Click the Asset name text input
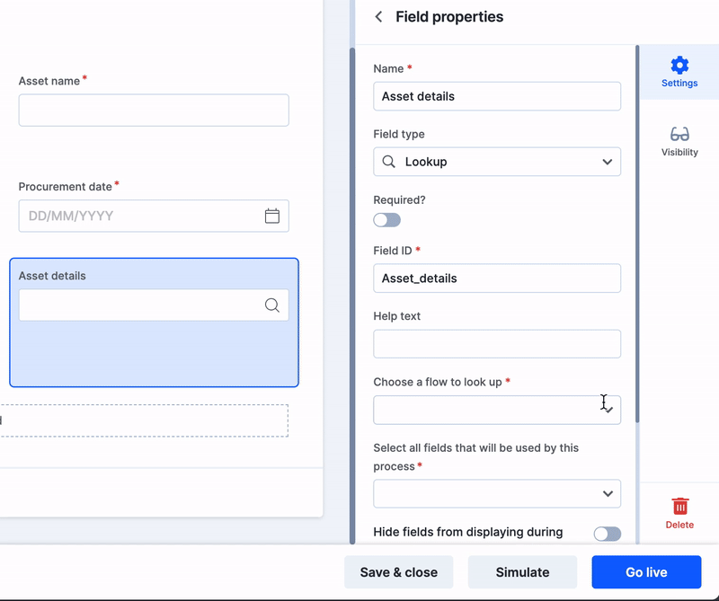Viewport: 719px width, 601px height. pos(154,110)
